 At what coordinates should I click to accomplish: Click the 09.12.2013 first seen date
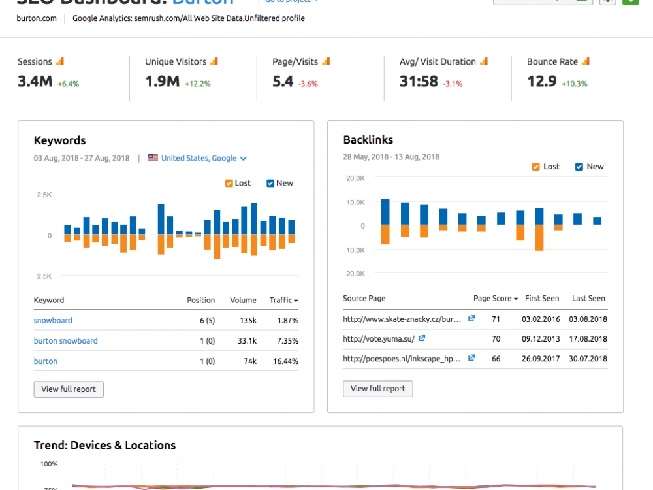pos(541,338)
